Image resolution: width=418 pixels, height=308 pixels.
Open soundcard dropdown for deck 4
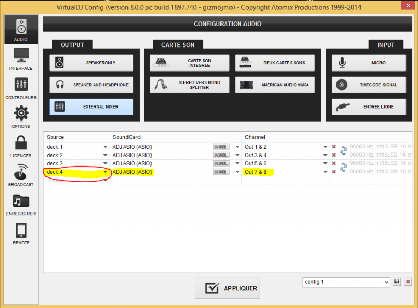[237, 172]
